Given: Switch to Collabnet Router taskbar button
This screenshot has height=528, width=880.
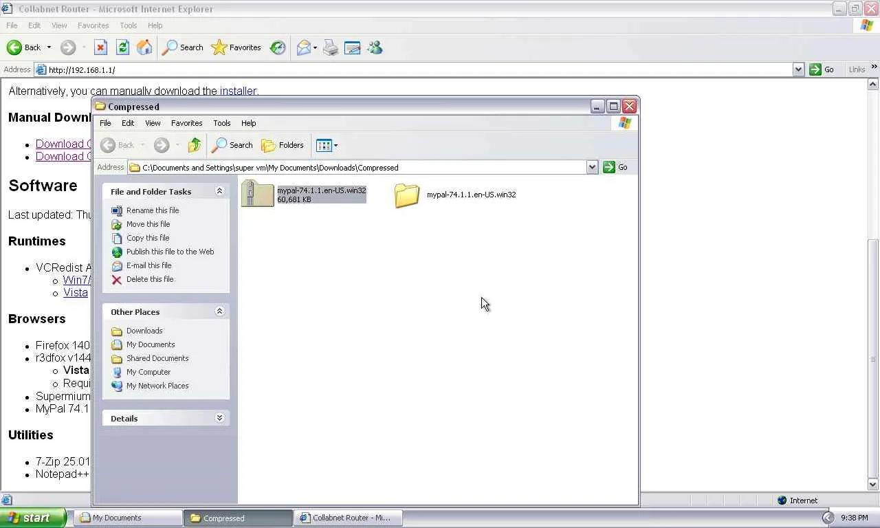Looking at the screenshot, I should [349, 518].
